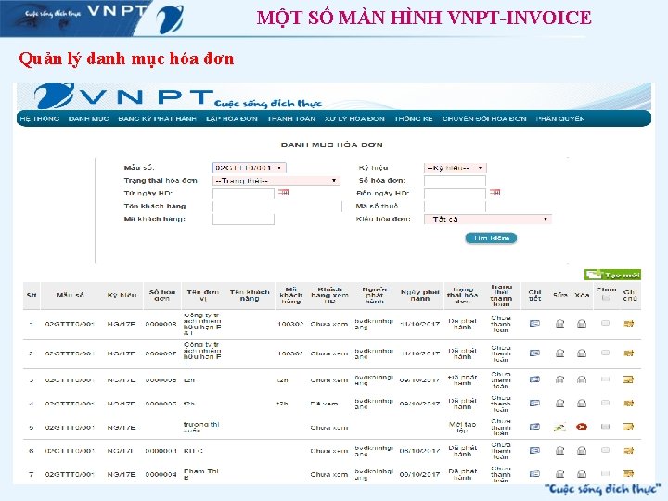Open calendar picker for Đến ngày HĐ
Image resolution: width=668 pixels, height=501 pixels.
click(495, 193)
